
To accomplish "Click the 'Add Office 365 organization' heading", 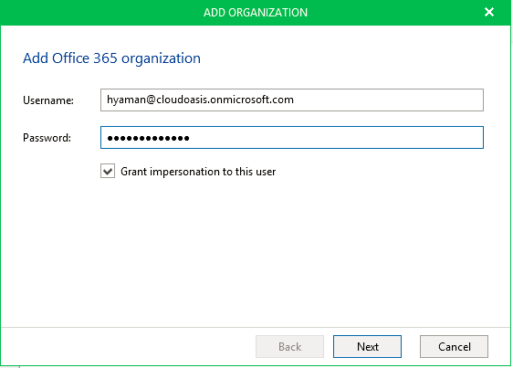I will [x=111, y=58].
